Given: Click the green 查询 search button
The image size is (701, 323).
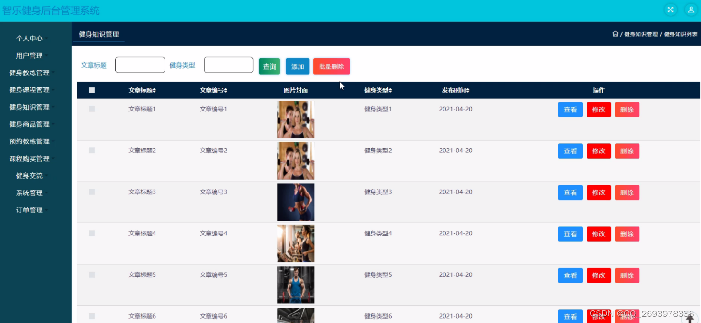Looking at the screenshot, I should (x=269, y=67).
